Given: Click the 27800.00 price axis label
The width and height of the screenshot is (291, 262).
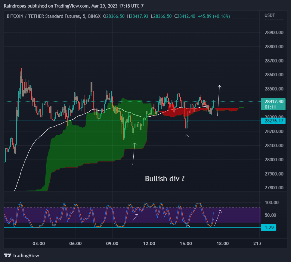Looking at the screenshot, I should (x=274, y=188).
